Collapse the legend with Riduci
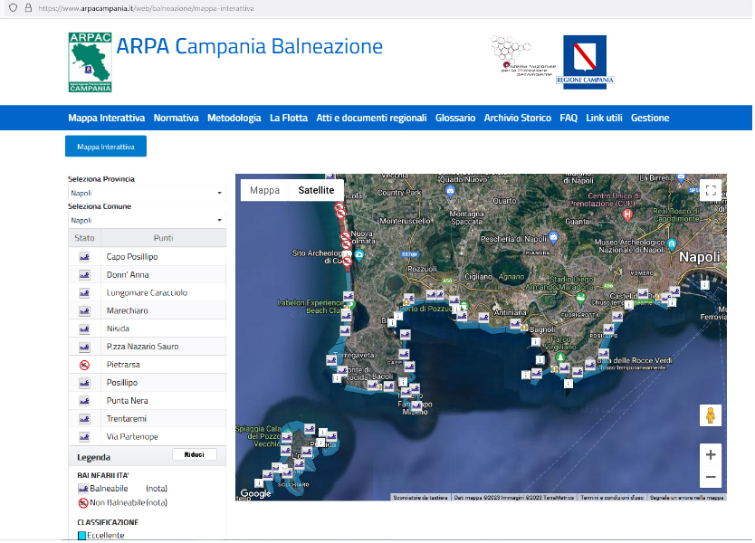 click(194, 454)
